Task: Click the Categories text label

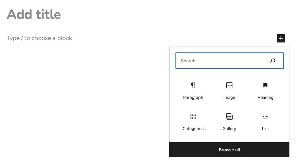Action: (x=193, y=128)
